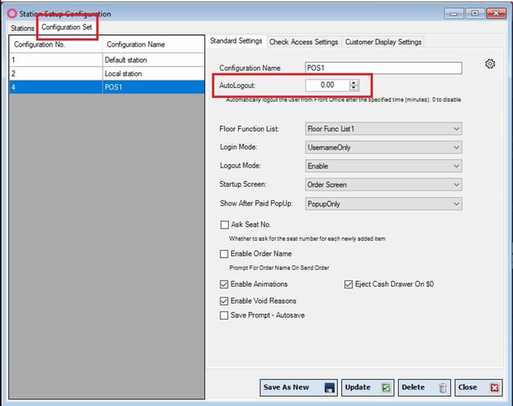Open the Check Access Settings tab
The image size is (513, 406).
[303, 42]
